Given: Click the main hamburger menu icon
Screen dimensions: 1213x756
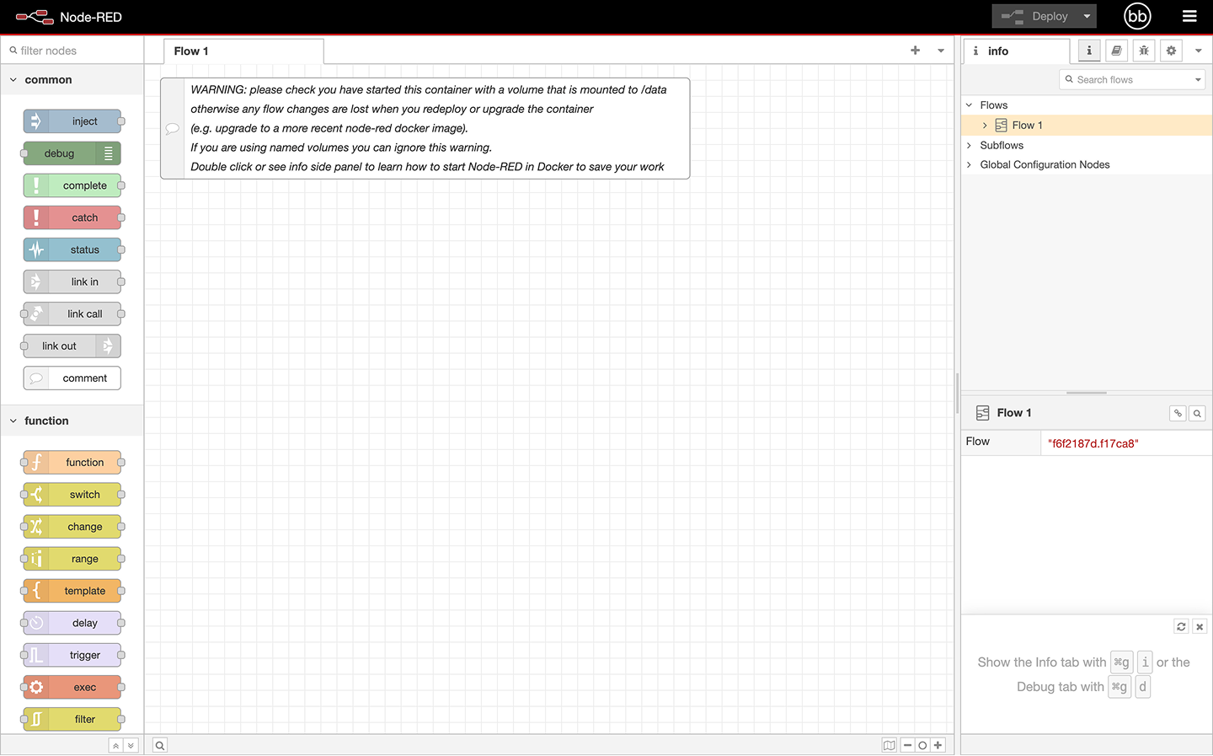Looking at the screenshot, I should pos(1189,16).
